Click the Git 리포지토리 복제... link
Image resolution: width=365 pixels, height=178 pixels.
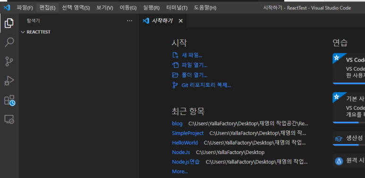(x=206, y=85)
